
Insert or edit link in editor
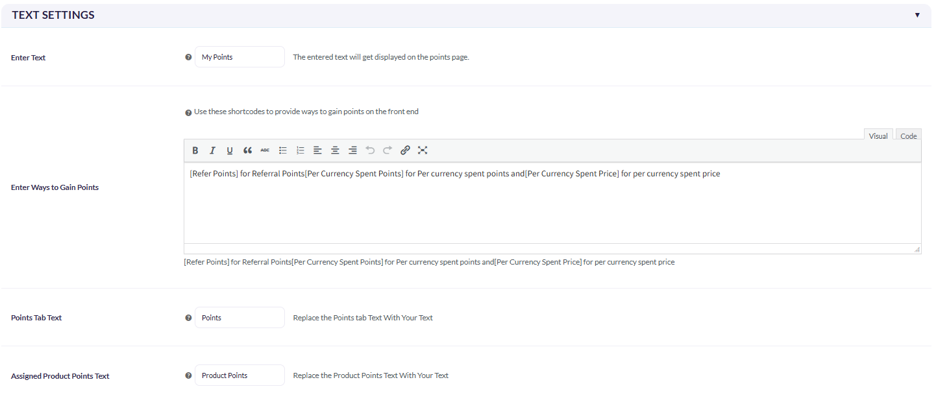(405, 150)
